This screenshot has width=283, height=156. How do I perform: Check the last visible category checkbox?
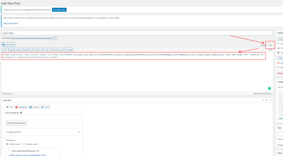(x=280, y=114)
